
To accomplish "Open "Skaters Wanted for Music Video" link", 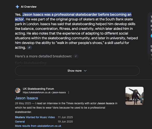I will [x=35, y=117].
